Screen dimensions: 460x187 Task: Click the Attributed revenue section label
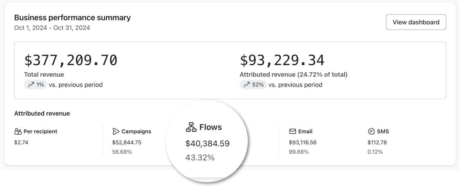[x=42, y=113]
